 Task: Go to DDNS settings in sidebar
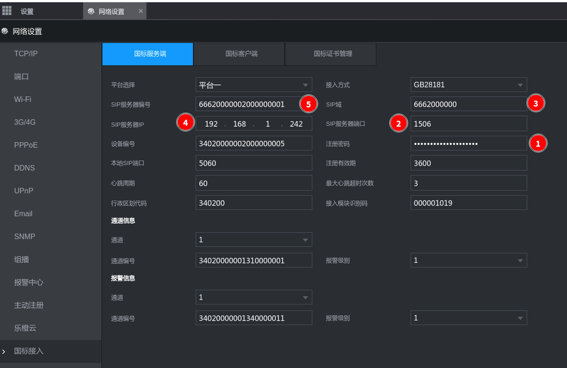pos(24,168)
